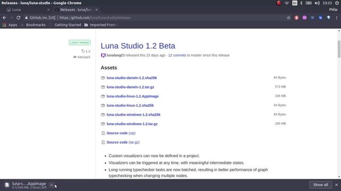
Task: Click the scrollbar down arrow
Action: coord(339,177)
